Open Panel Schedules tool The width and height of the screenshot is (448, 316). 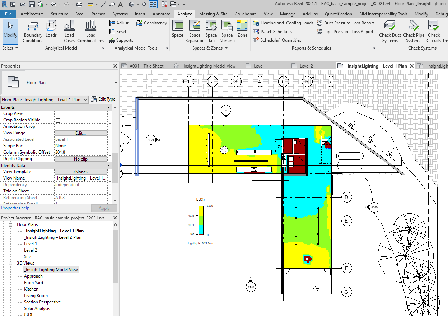[273, 32]
